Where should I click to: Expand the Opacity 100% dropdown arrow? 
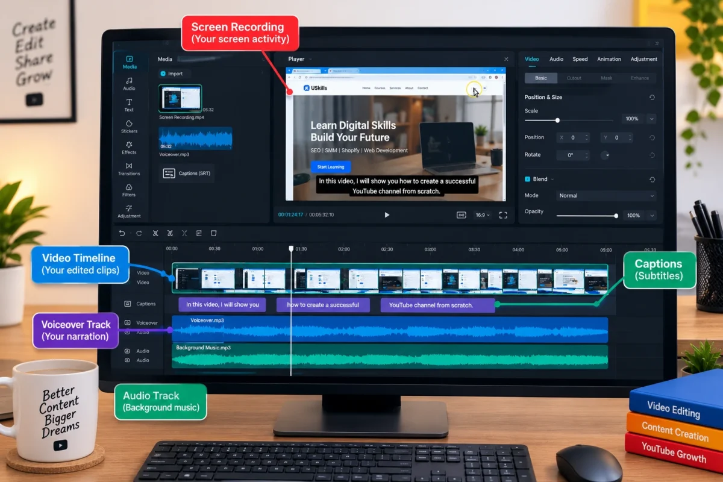(x=651, y=216)
